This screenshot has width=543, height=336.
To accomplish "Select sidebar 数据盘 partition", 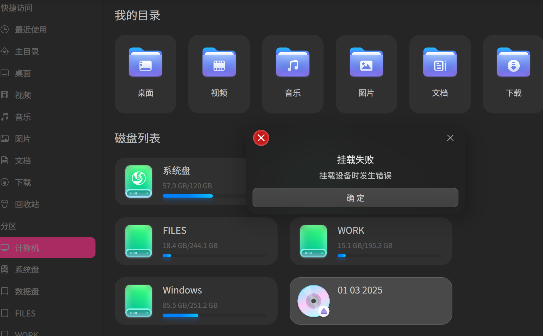I will [47, 291].
